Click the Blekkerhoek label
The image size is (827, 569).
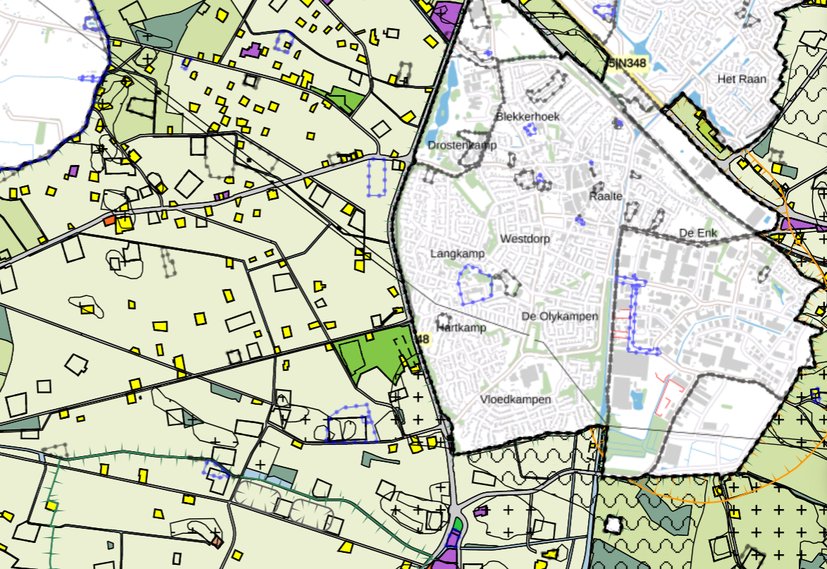(527, 116)
